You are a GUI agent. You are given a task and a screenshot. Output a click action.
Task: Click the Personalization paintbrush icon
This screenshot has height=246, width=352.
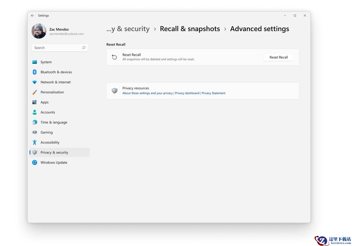pyautogui.click(x=35, y=92)
